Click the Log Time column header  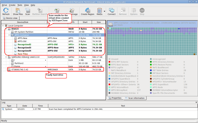[x=40, y=106]
